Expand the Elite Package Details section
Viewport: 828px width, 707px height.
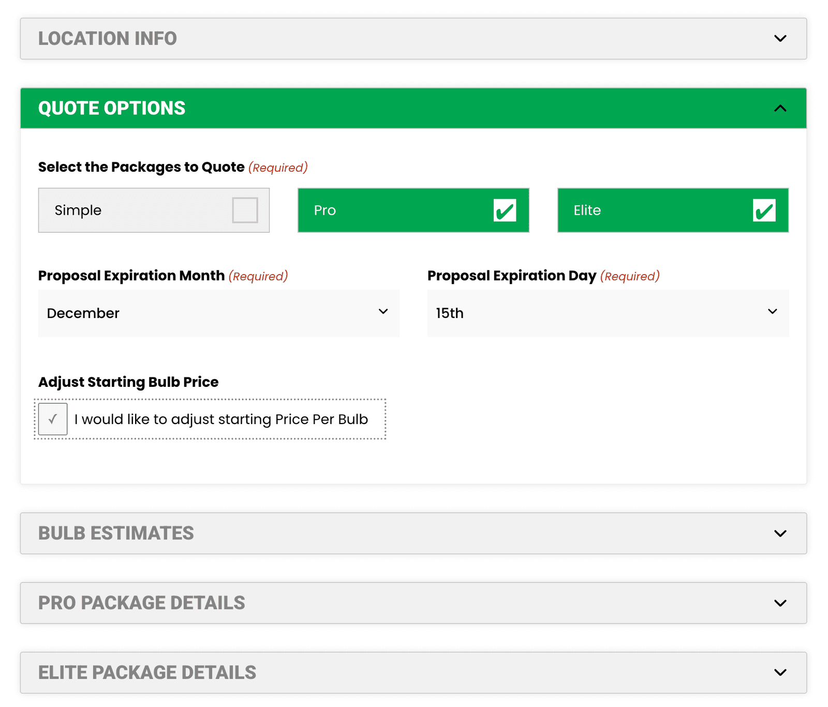pos(413,673)
